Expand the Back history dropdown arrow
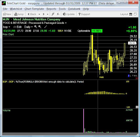Screen dimensions: 140x137 coord(39,14)
